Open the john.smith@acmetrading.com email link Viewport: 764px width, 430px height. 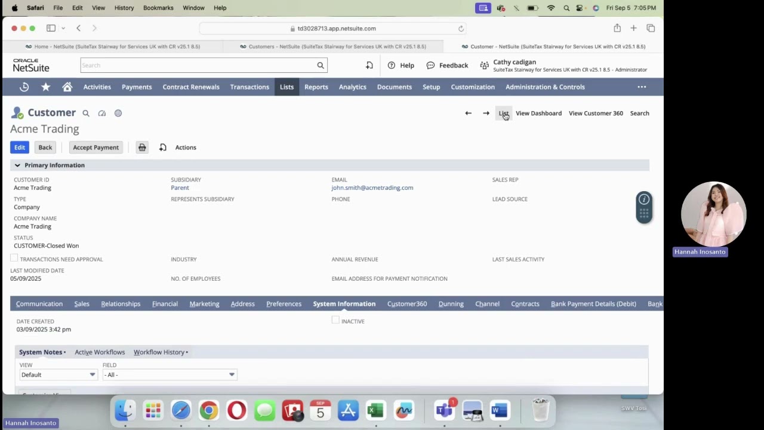pos(372,188)
